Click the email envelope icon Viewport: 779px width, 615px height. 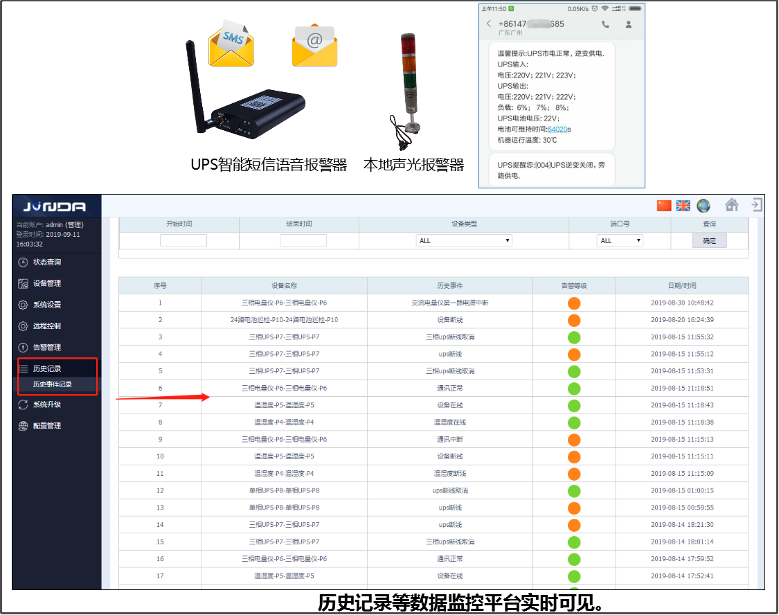point(314,45)
